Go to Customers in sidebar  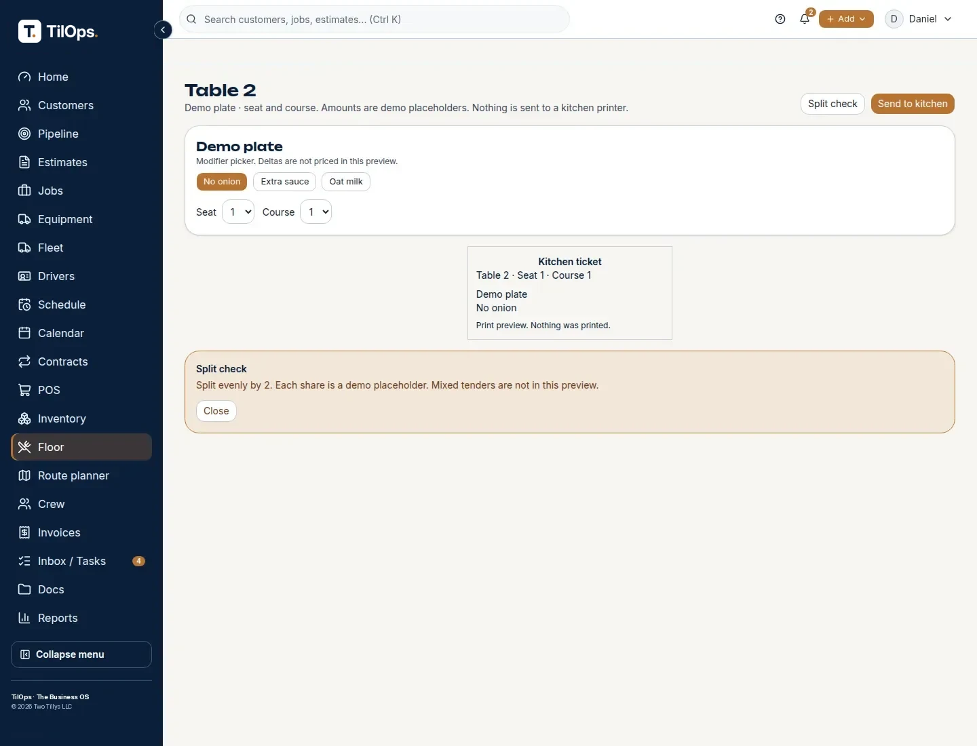tap(81, 105)
